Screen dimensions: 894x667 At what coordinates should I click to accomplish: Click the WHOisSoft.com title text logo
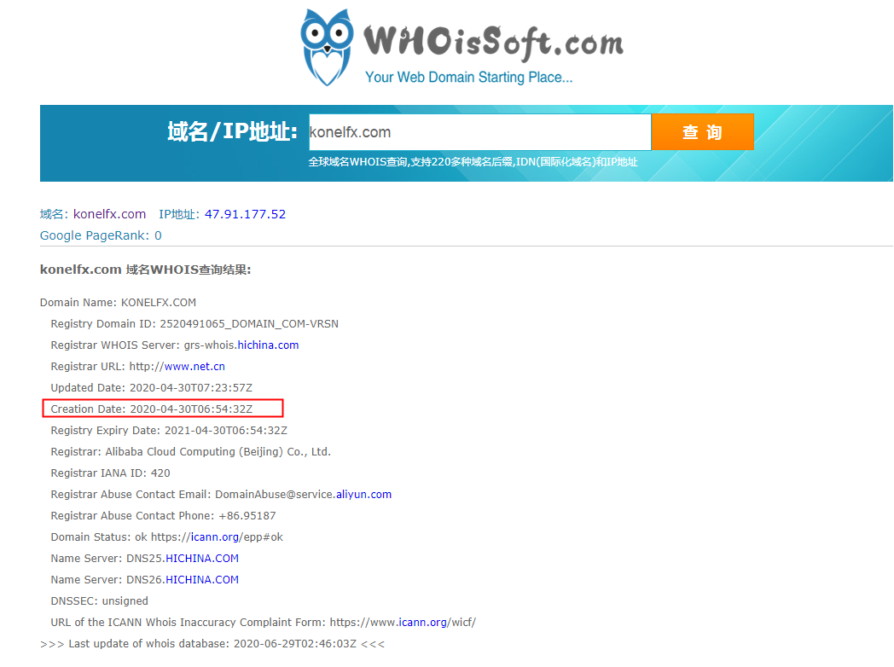(x=494, y=43)
